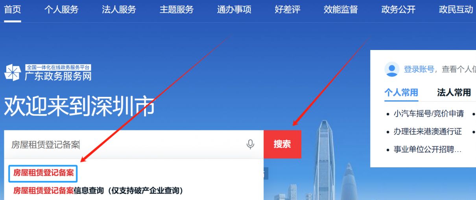Go to 政务公开 page
The width and height of the screenshot is (476, 200).
tap(399, 10)
